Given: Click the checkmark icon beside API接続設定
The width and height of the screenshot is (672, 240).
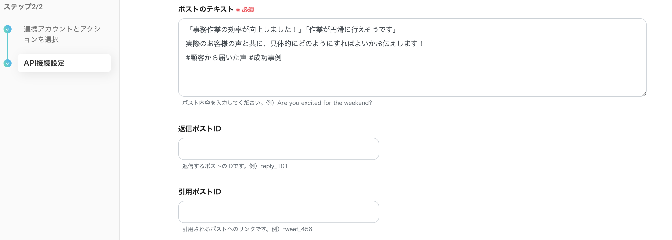Looking at the screenshot, I should pos(8,63).
